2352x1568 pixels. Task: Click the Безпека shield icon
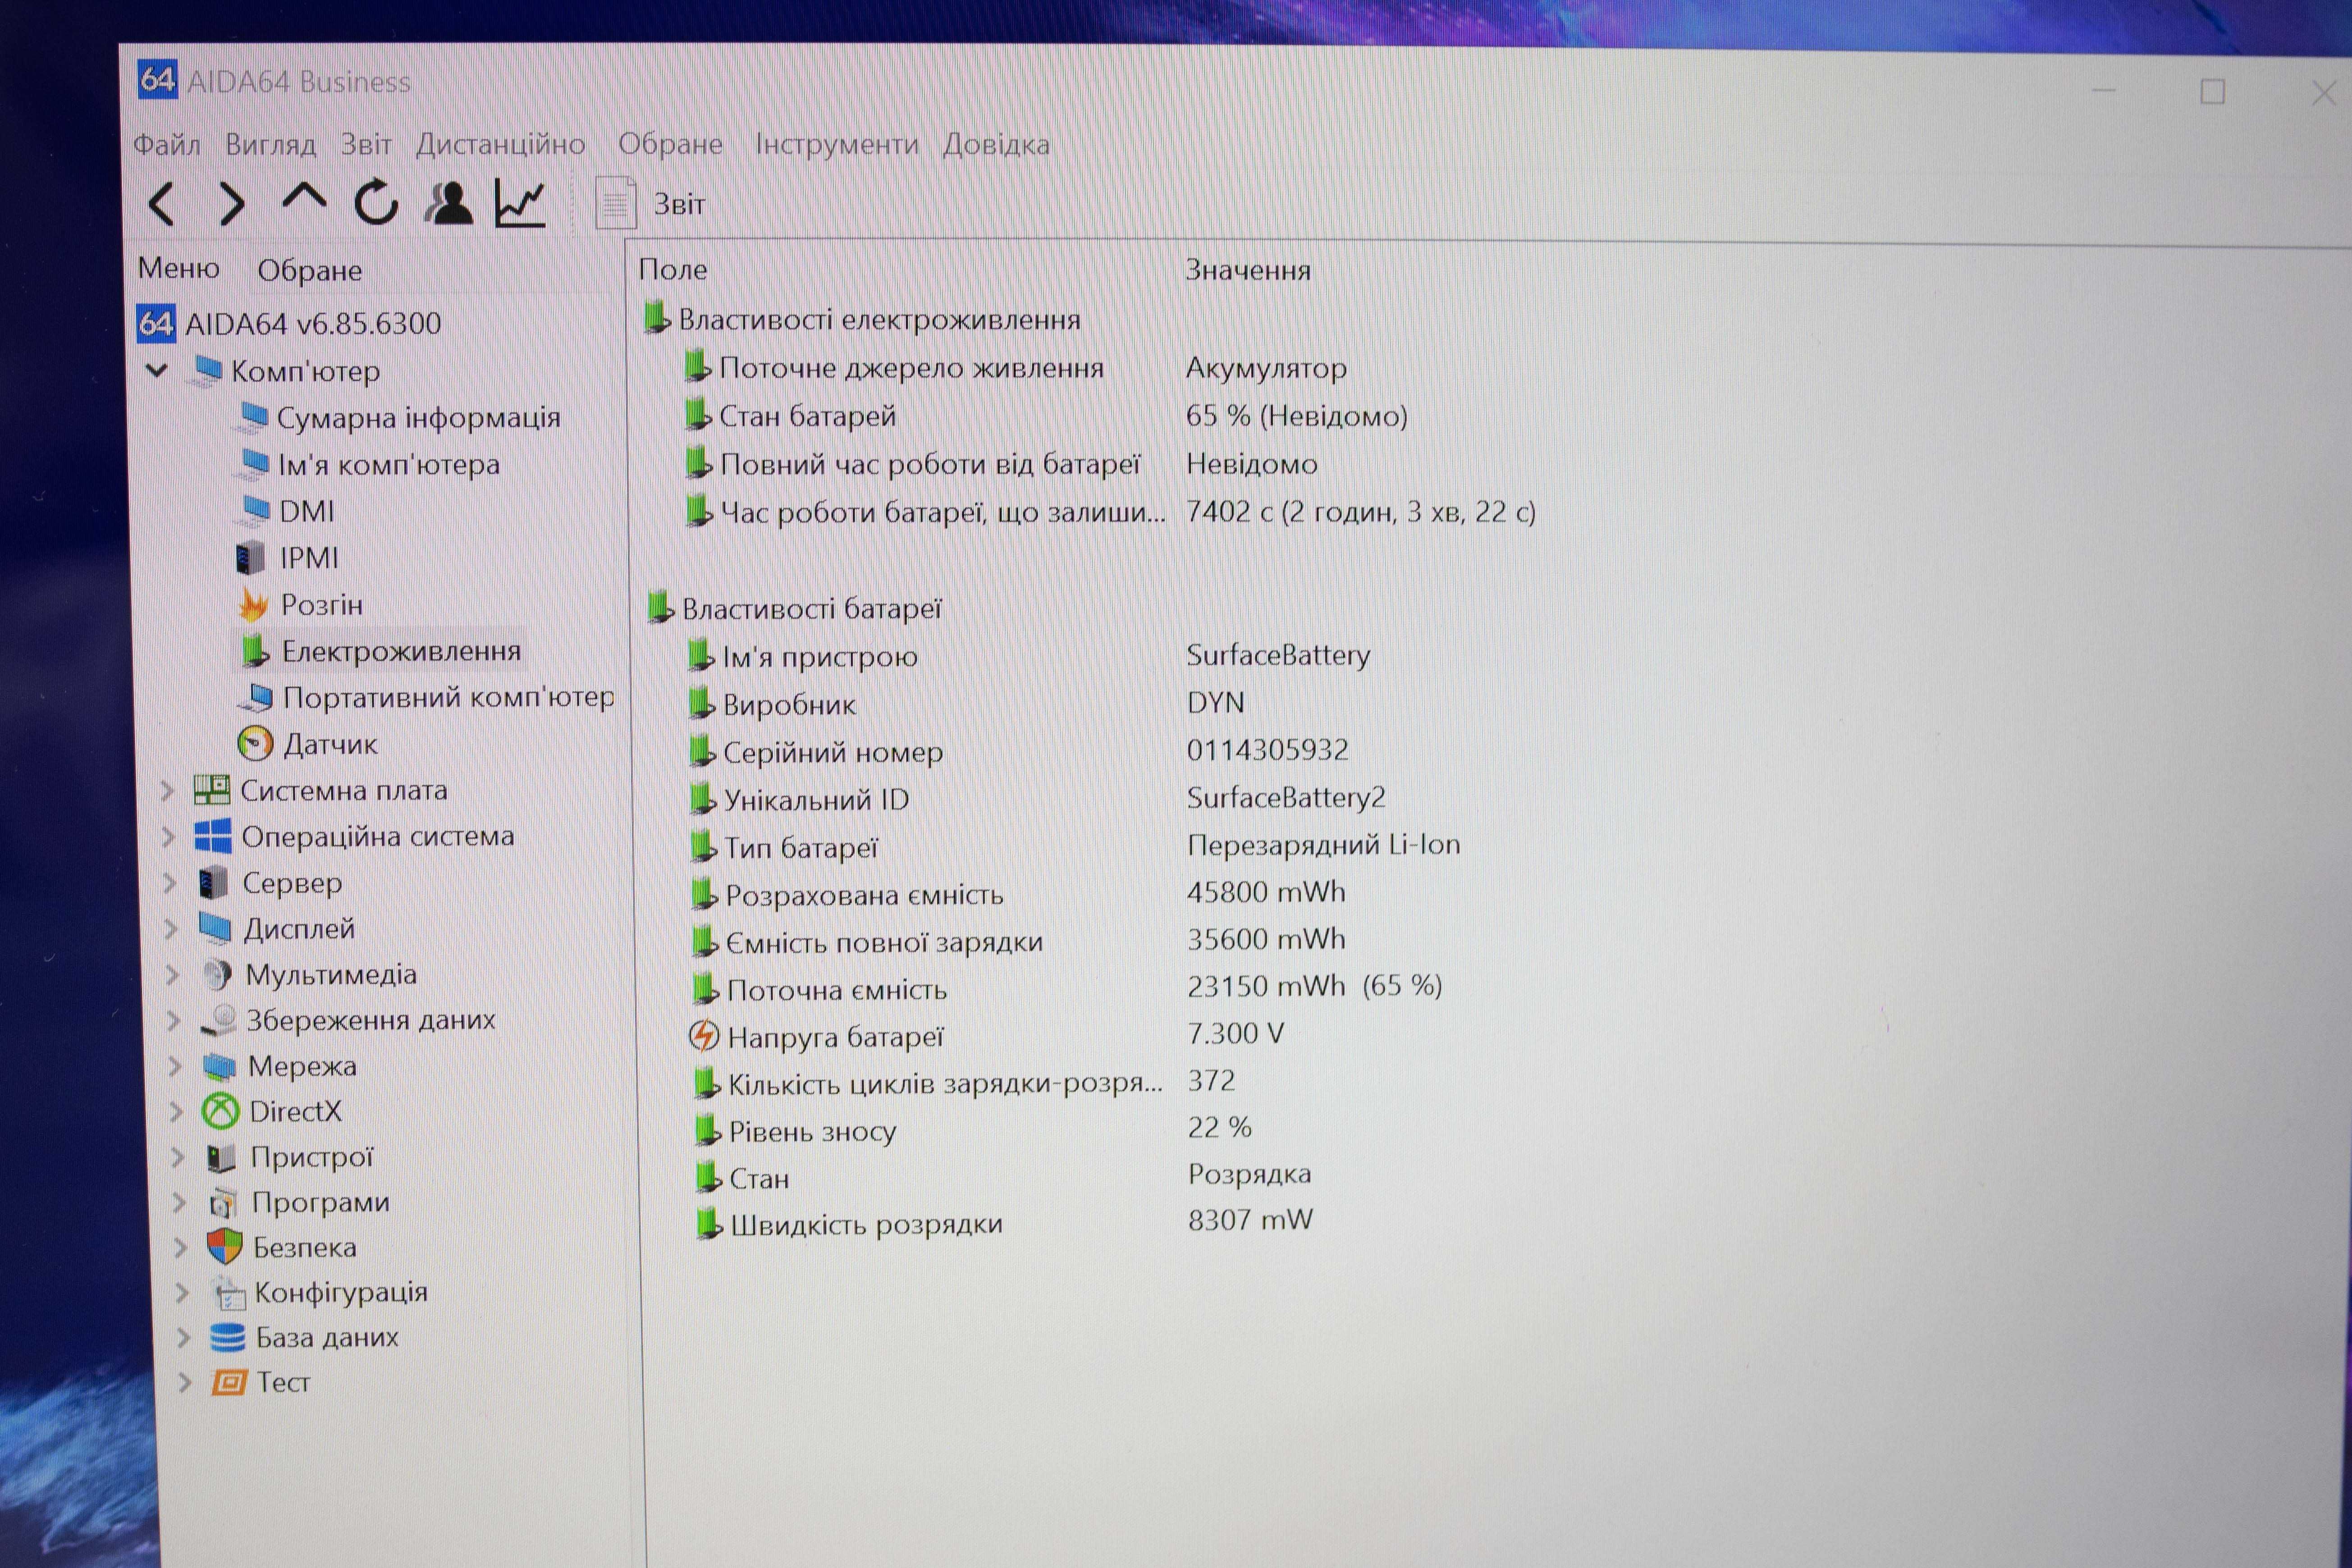click(x=225, y=1247)
